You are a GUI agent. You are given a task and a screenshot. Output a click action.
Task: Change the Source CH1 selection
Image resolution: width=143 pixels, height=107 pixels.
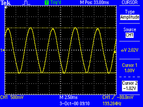coord(130,33)
